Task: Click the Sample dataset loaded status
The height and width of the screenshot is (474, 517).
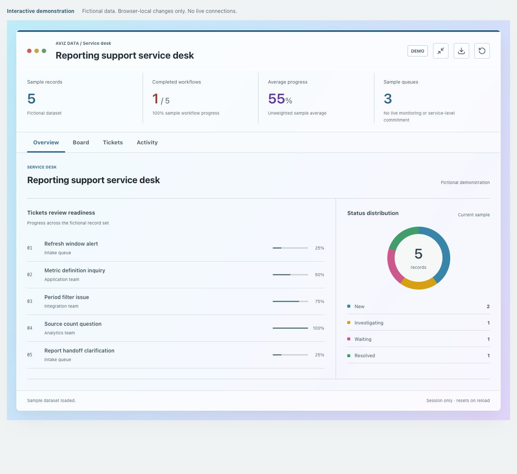Action: pos(51,400)
